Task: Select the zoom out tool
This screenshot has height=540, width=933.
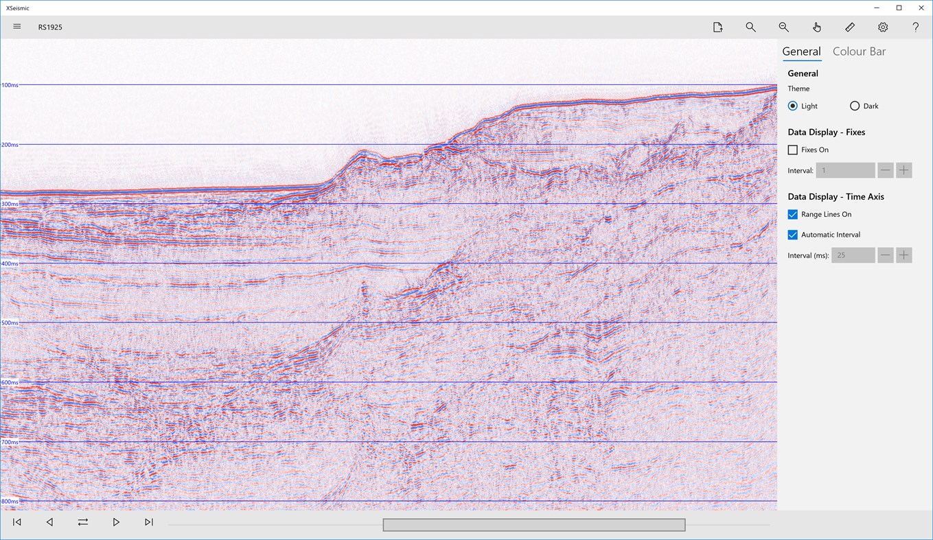Action: point(783,27)
